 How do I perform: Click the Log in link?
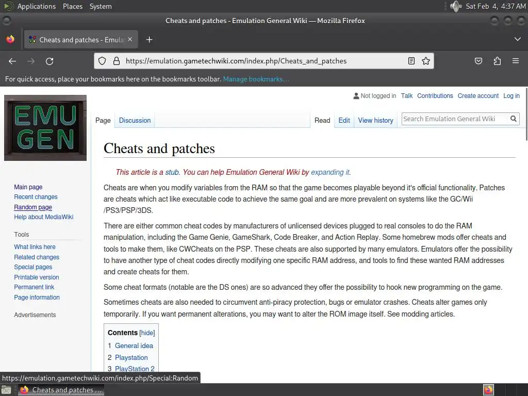(x=511, y=95)
